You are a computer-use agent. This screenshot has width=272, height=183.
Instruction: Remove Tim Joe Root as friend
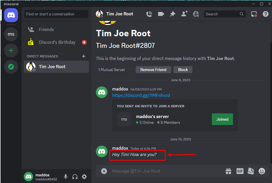[x=153, y=70]
